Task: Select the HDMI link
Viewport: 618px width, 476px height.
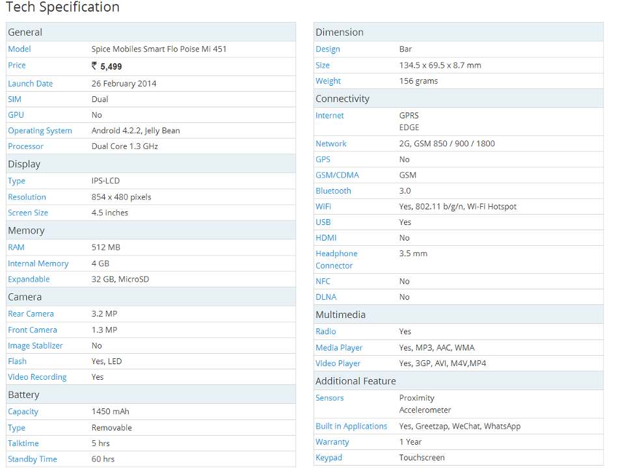Action: pyautogui.click(x=326, y=239)
